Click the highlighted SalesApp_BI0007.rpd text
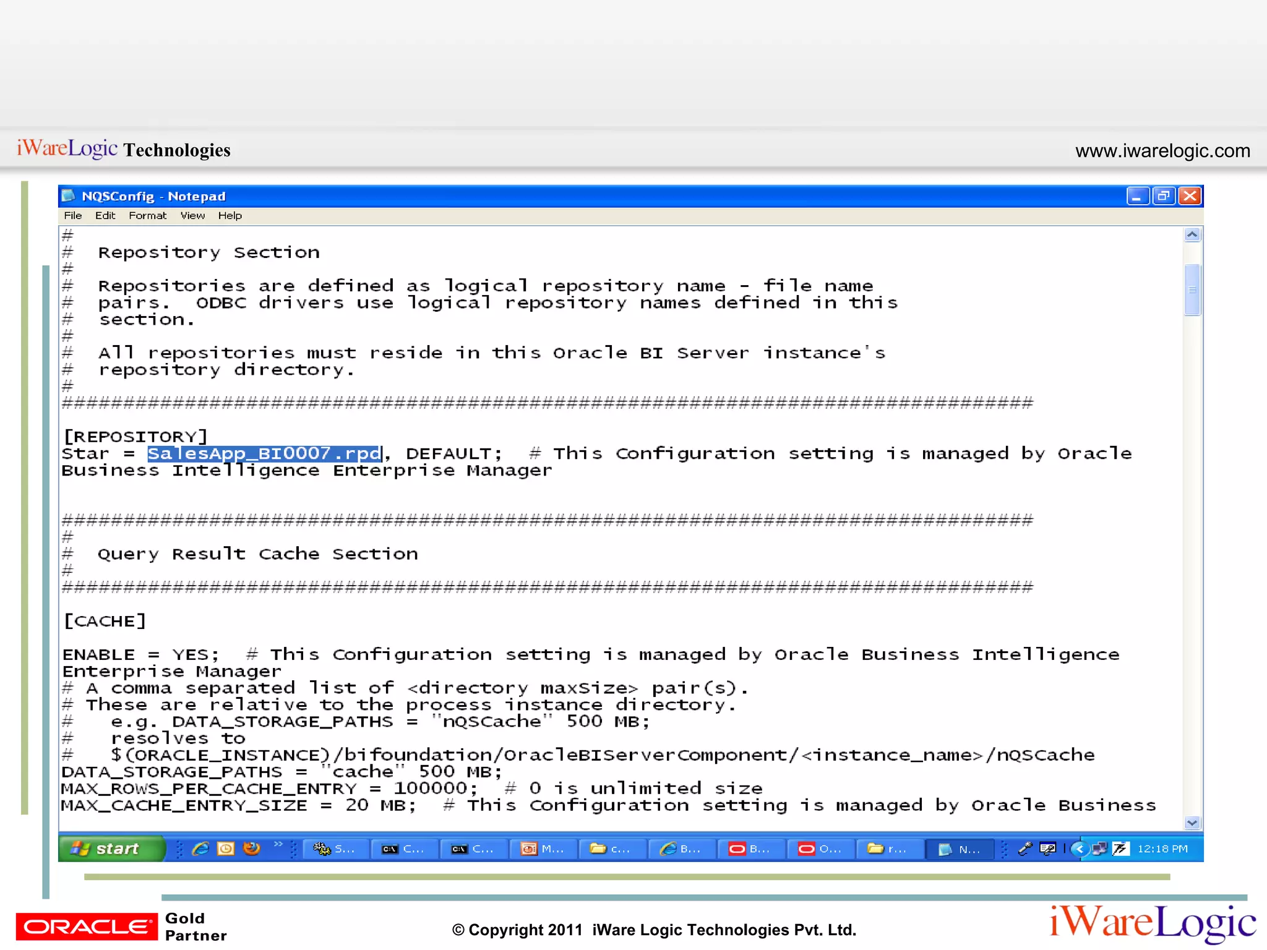Screen dimensions: 1267x950 264,453
